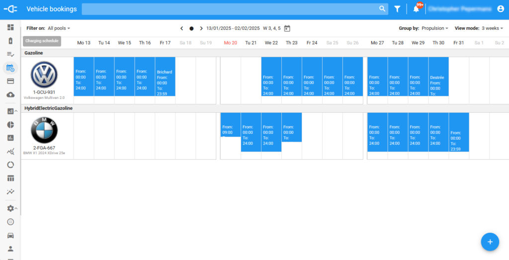The image size is (509, 260).
Task: Click the search input field in the header
Action: [229, 9]
